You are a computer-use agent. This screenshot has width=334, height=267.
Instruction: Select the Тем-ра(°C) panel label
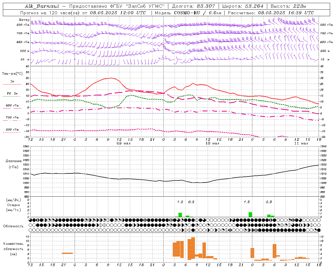12,74
